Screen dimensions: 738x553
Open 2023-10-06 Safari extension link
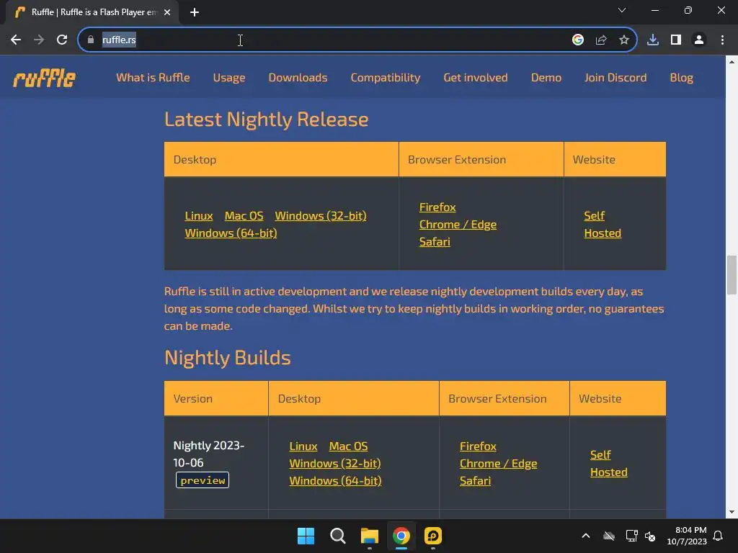click(475, 480)
